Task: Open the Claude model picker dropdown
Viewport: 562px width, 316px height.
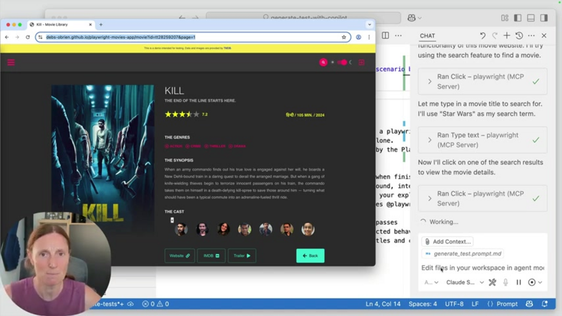Action: pos(465,282)
